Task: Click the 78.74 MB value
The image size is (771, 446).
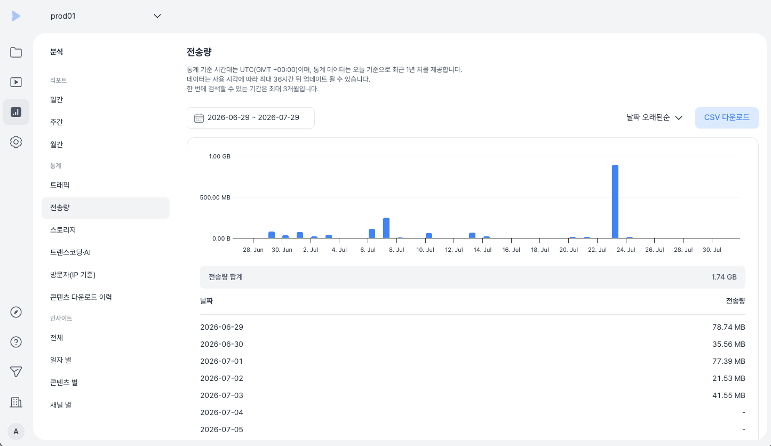Action: (x=729, y=327)
